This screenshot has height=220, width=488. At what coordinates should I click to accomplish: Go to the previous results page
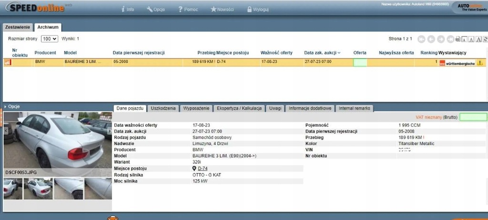pos(431,39)
